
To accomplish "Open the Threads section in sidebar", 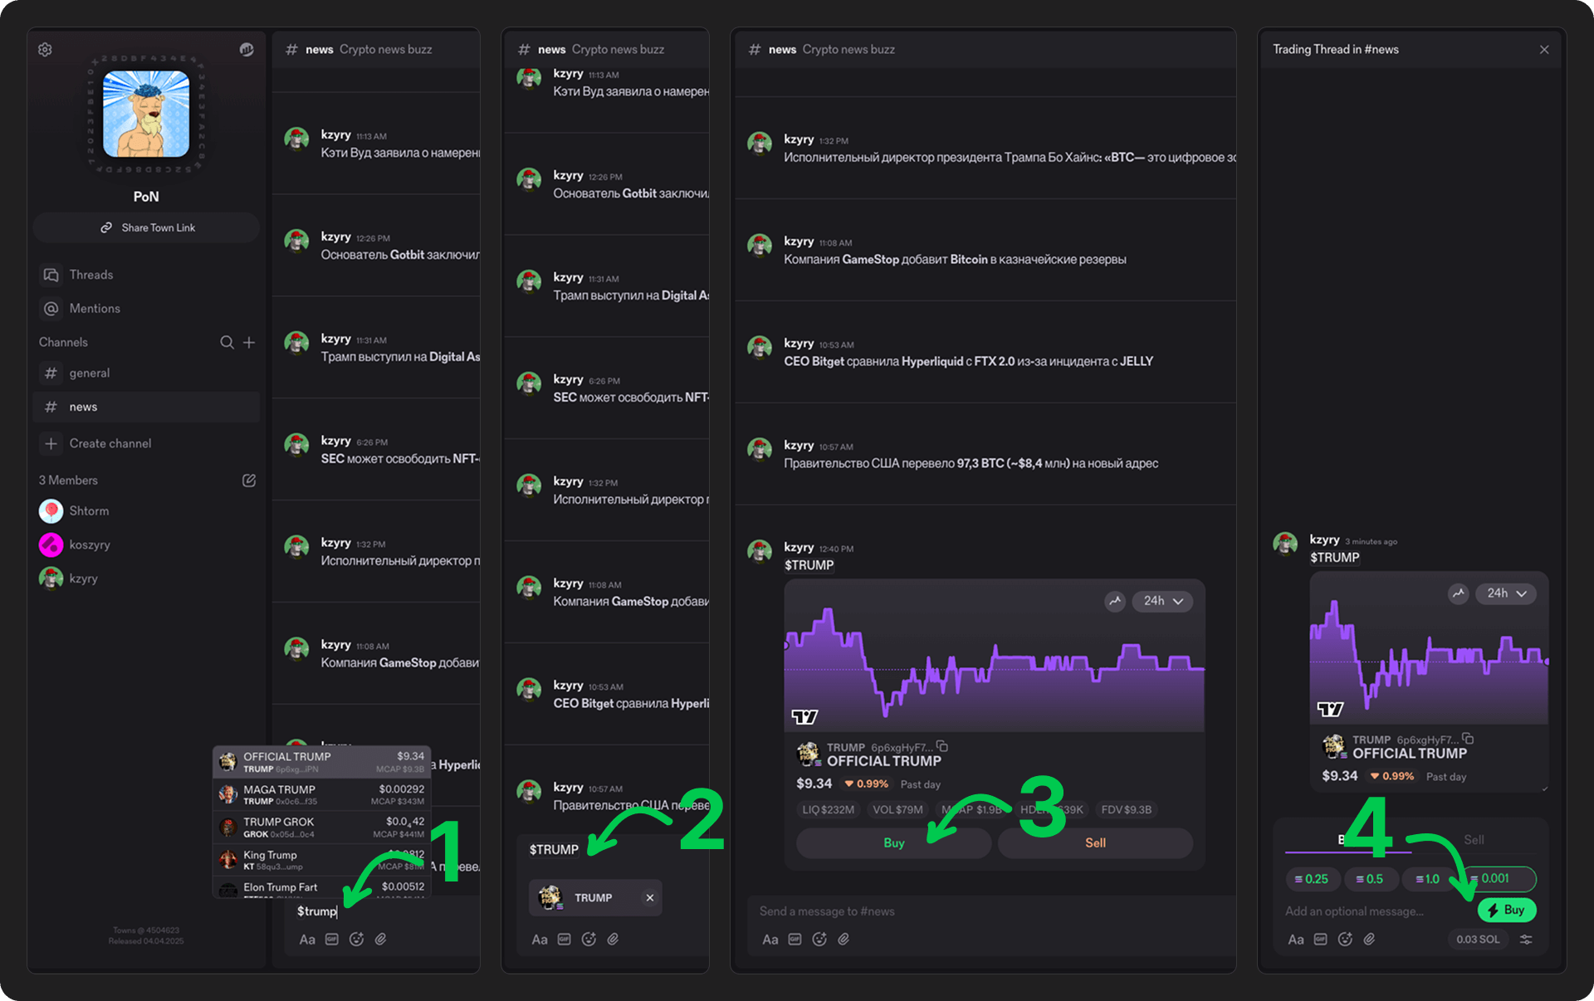I will point(91,275).
